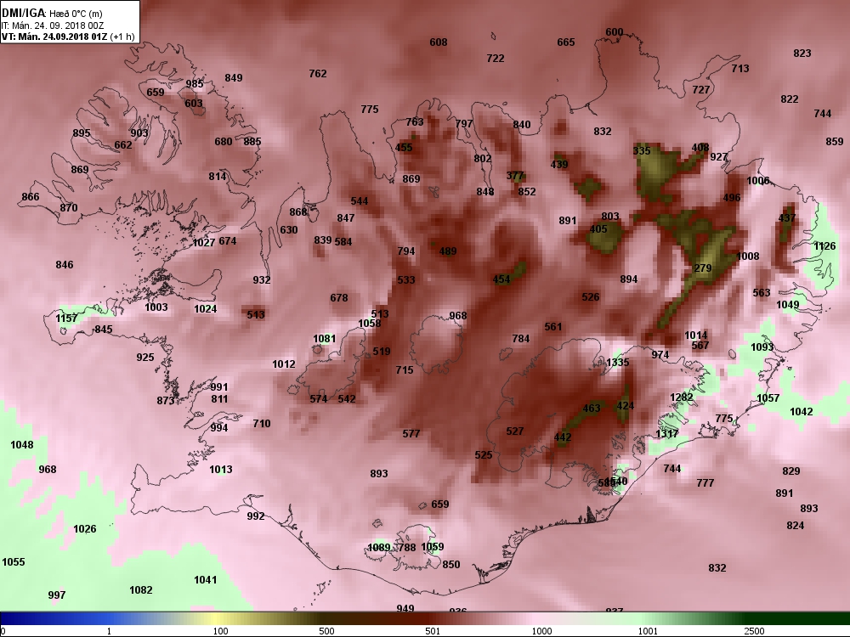Image resolution: width=850 pixels, height=637 pixels.
Task: Click the 788 value
Action: [x=407, y=547]
